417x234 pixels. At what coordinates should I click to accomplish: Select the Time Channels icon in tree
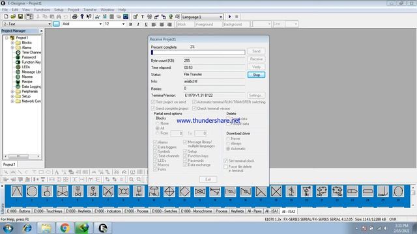(18, 53)
